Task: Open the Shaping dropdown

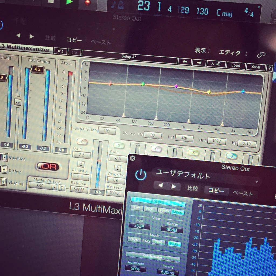Action: 3,181
